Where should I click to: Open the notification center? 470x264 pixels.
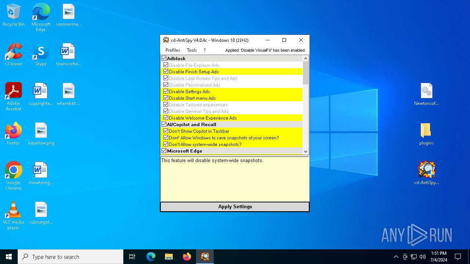[x=458, y=257]
